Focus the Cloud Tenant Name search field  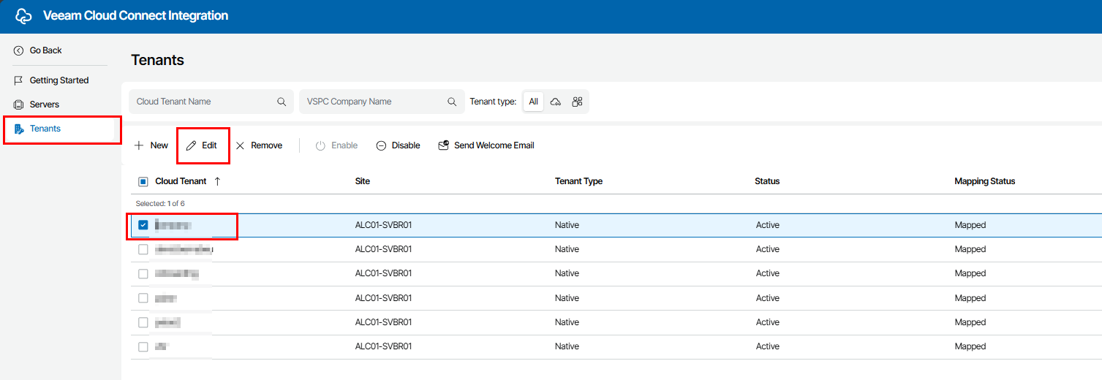coord(211,102)
